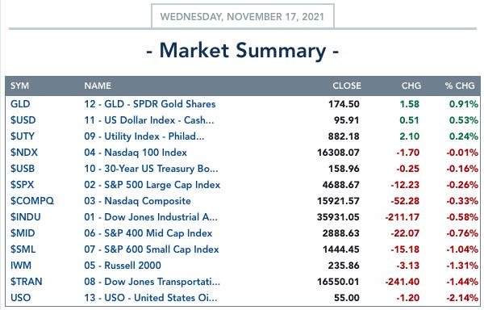Select the 30-Year US Treasury Bond entry
484x310 pixels.
tap(151, 168)
